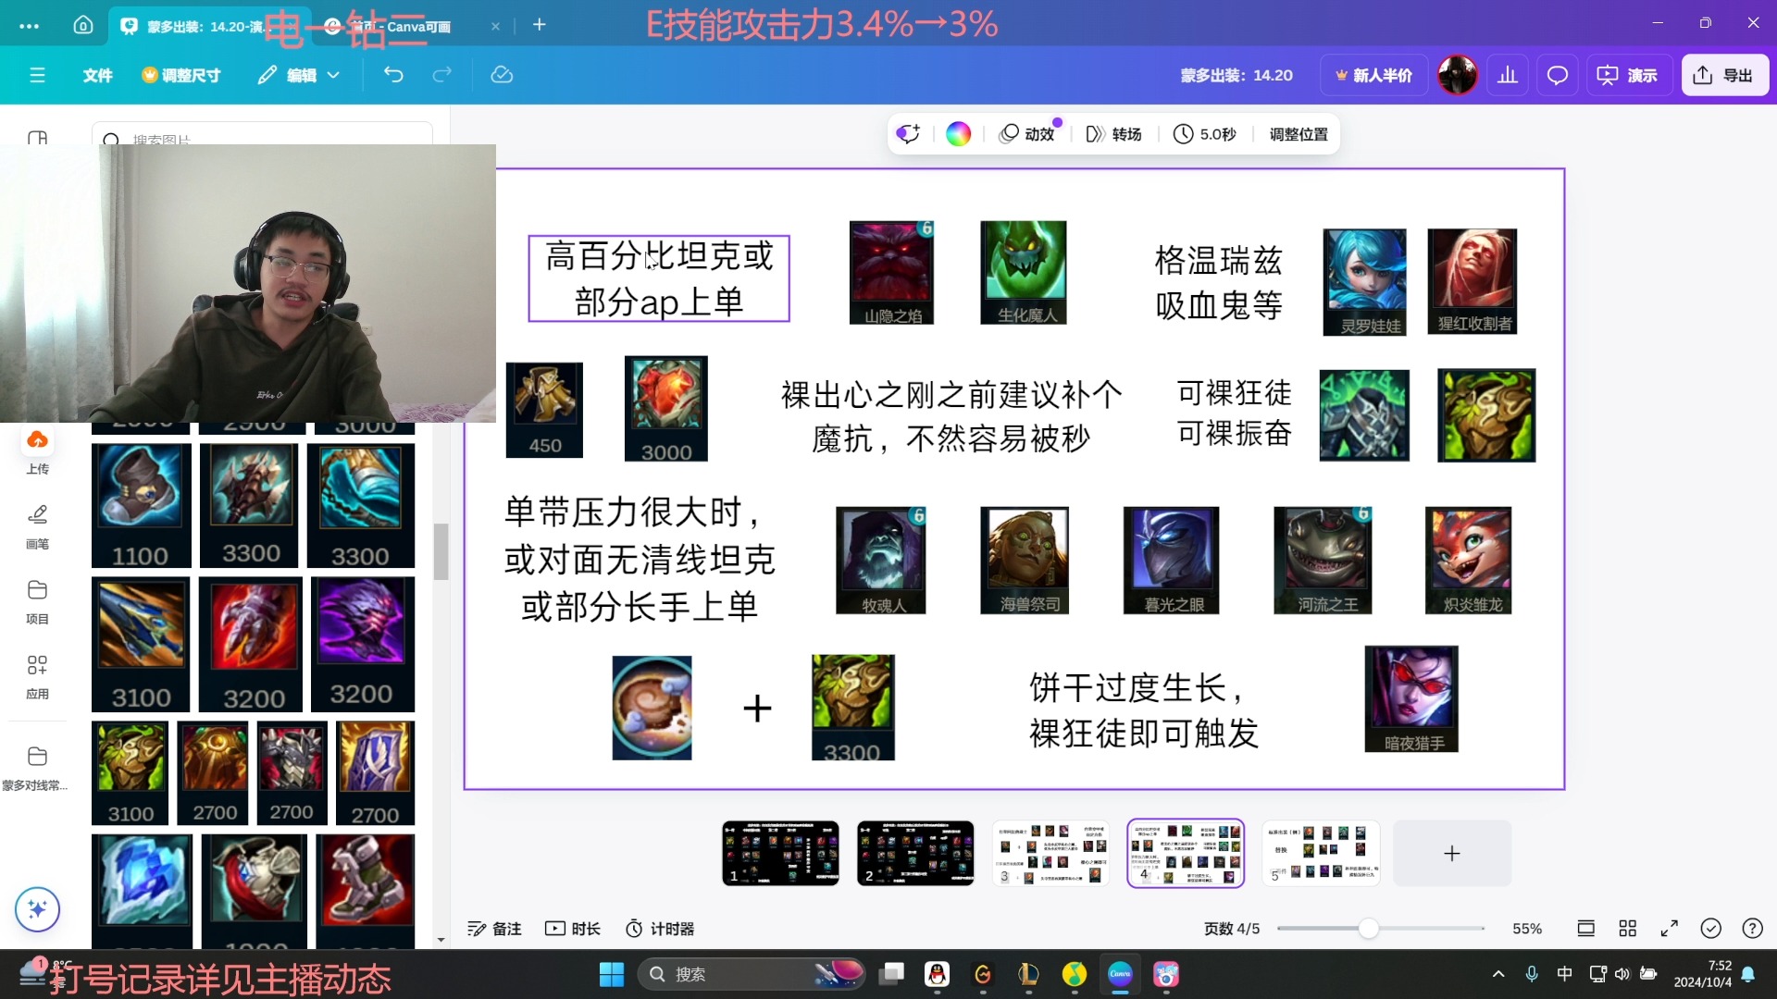Toggle the page thumbnails strip view
The width and height of the screenshot is (1777, 999).
[x=1585, y=929]
